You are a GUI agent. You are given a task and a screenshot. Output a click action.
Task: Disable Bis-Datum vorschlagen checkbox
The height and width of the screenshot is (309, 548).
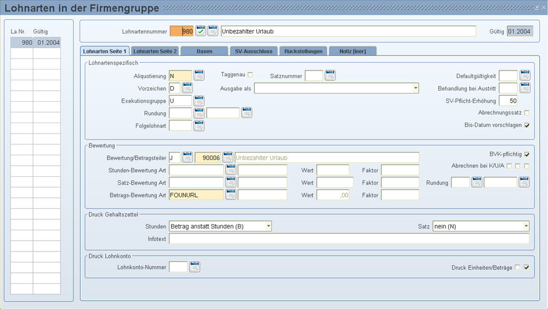[527, 125]
